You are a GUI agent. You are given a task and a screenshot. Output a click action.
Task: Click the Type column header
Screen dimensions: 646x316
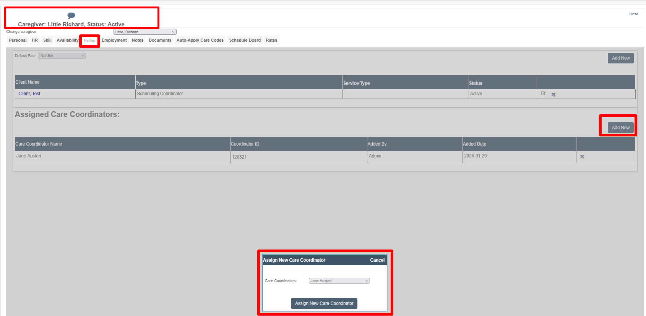click(239, 82)
